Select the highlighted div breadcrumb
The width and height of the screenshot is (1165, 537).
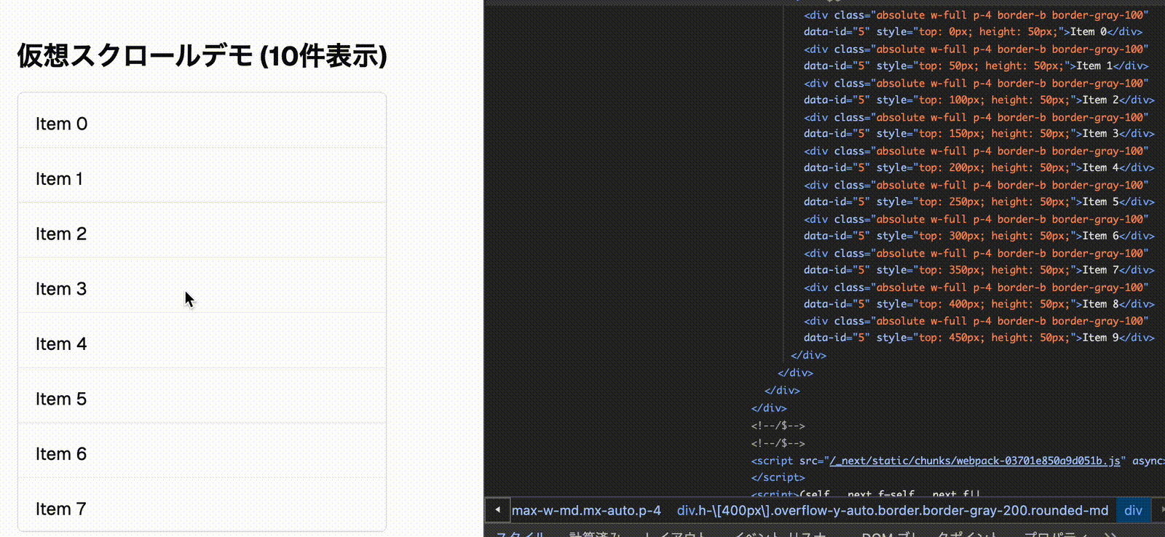(x=1133, y=511)
